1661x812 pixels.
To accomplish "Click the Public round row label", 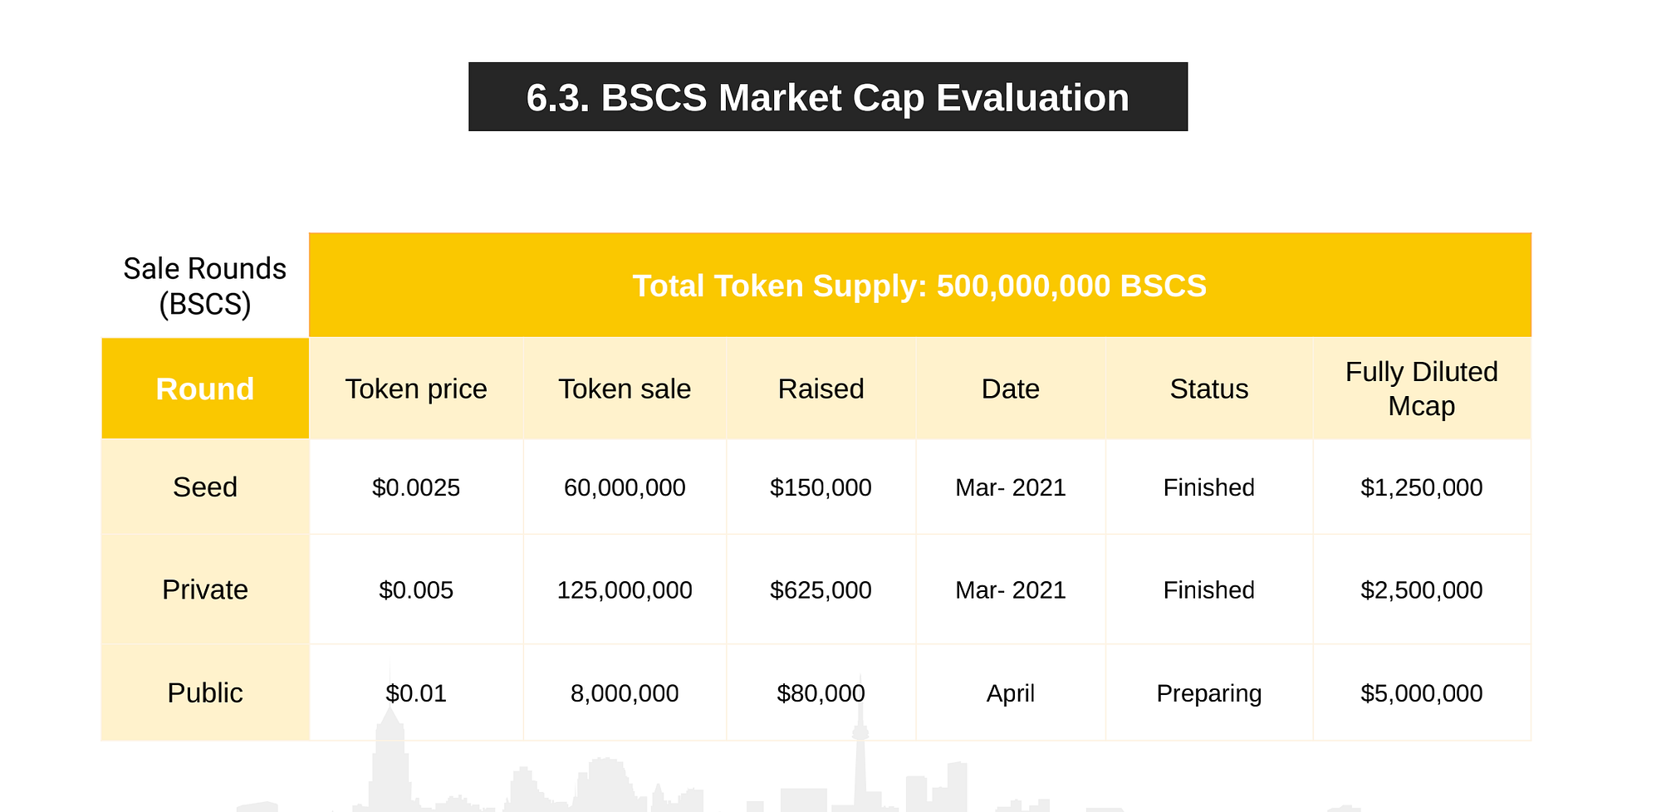I will (205, 692).
